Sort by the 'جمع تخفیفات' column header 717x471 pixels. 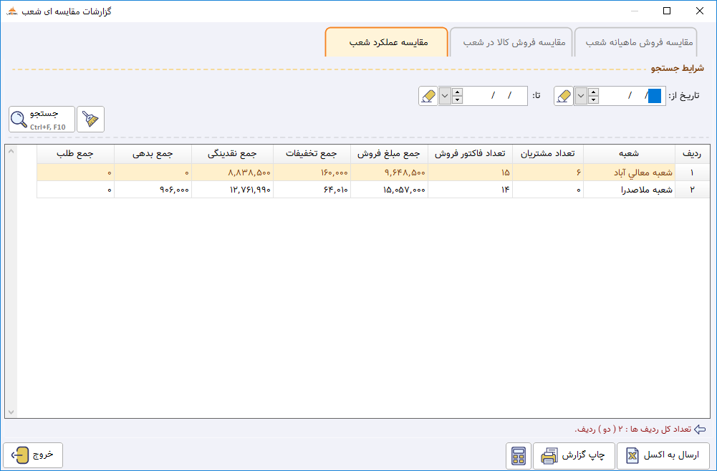[312, 154]
